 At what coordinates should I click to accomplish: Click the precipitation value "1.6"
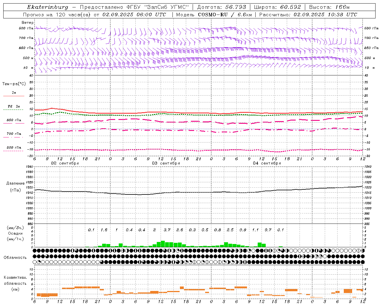coord(104,230)
